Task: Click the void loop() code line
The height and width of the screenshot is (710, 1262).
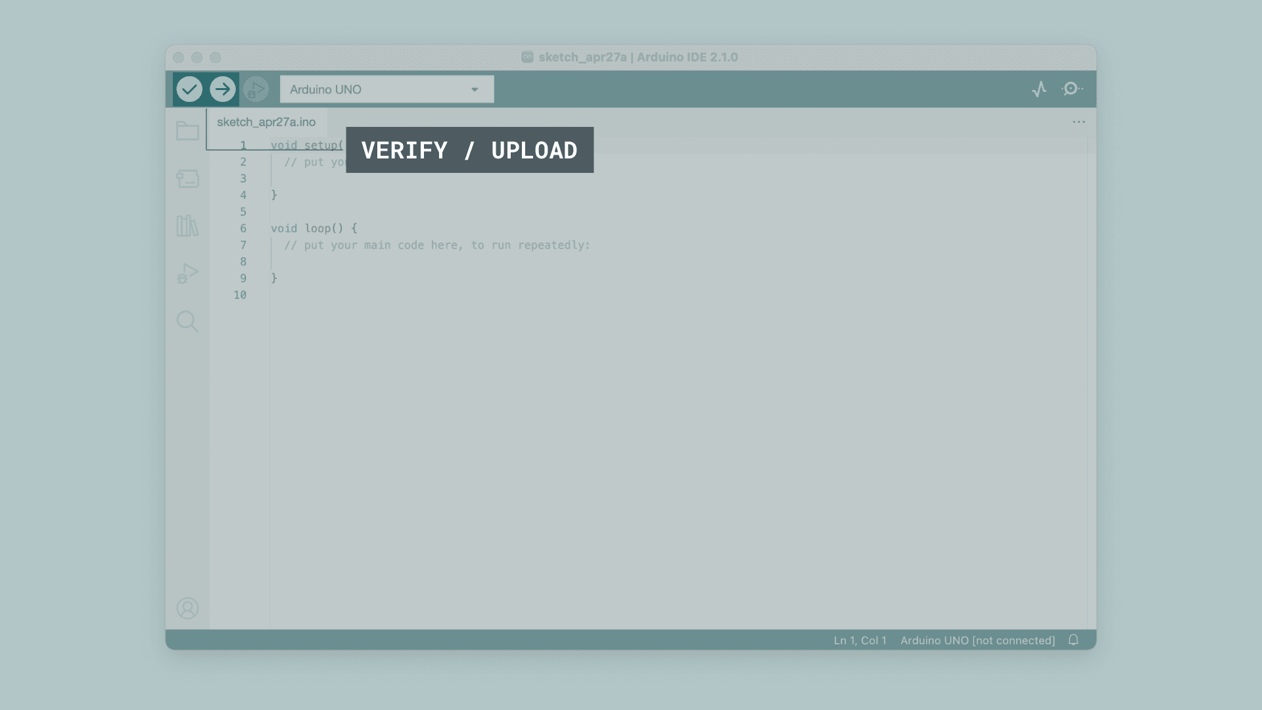Action: pos(314,228)
